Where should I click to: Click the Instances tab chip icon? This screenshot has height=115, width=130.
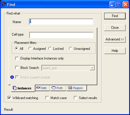[15, 88]
